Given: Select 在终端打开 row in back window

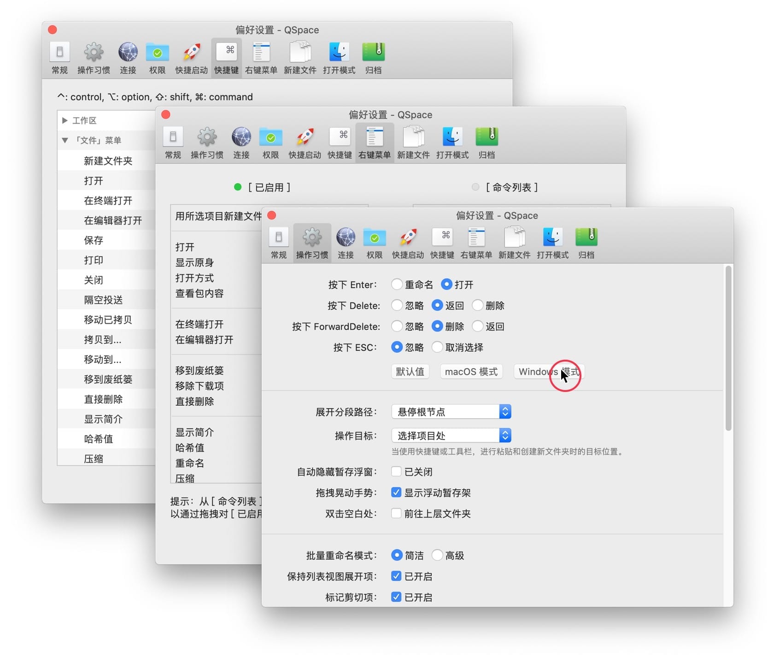Looking at the screenshot, I should click(x=106, y=201).
